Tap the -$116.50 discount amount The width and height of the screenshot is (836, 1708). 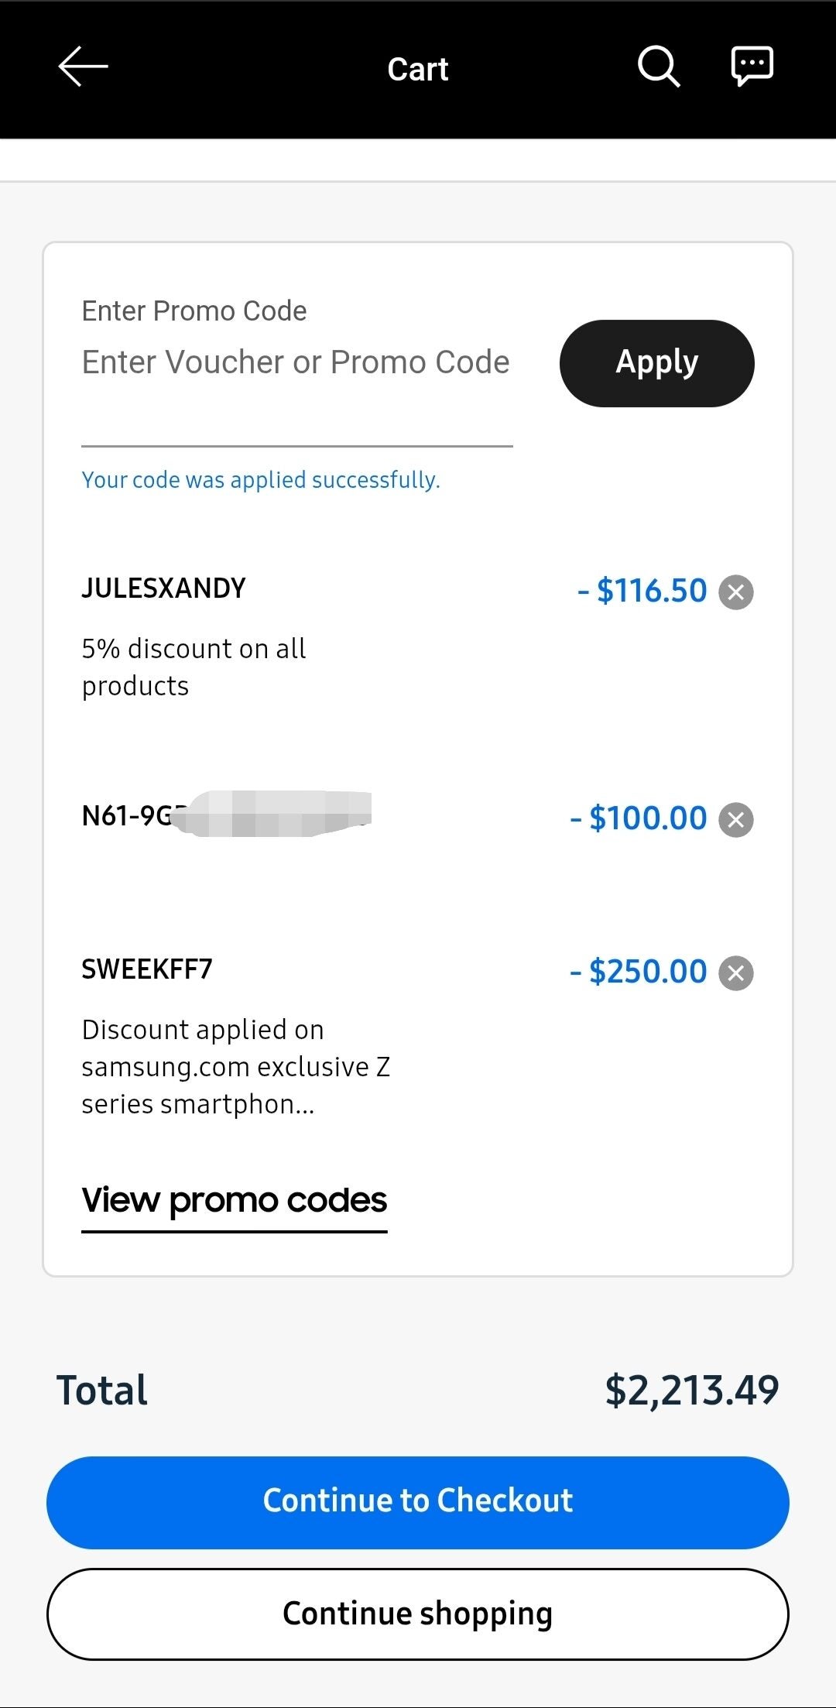pos(642,592)
